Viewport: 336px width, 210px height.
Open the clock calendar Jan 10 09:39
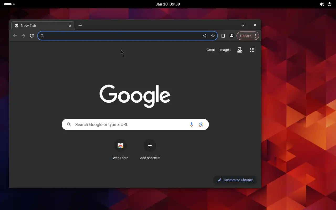168,4
